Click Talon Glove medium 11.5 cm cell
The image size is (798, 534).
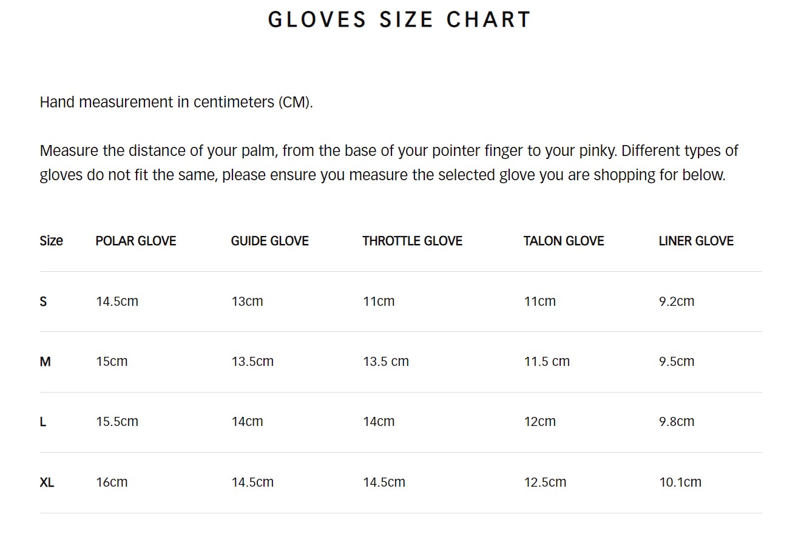click(547, 362)
